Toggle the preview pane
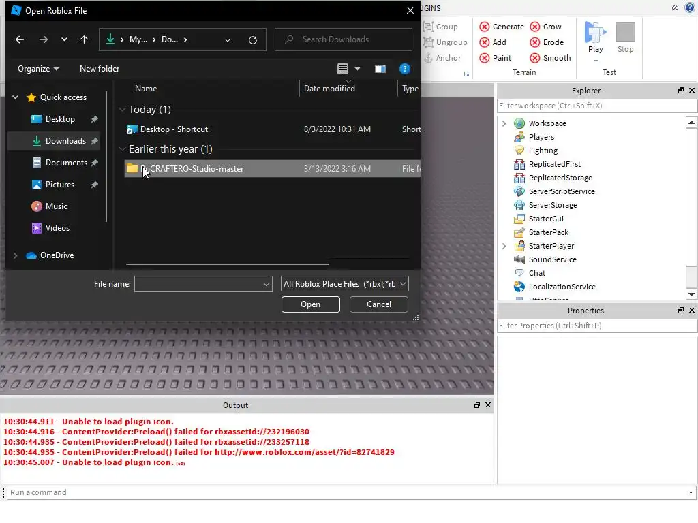 [x=380, y=69]
